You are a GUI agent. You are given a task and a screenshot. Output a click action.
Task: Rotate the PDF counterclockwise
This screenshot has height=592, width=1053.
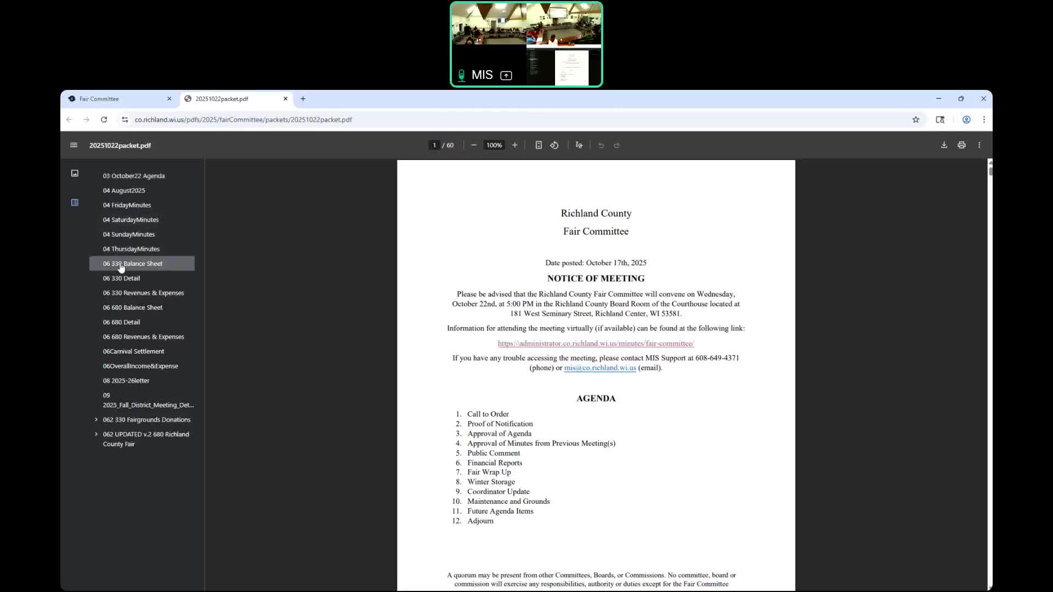[554, 145]
